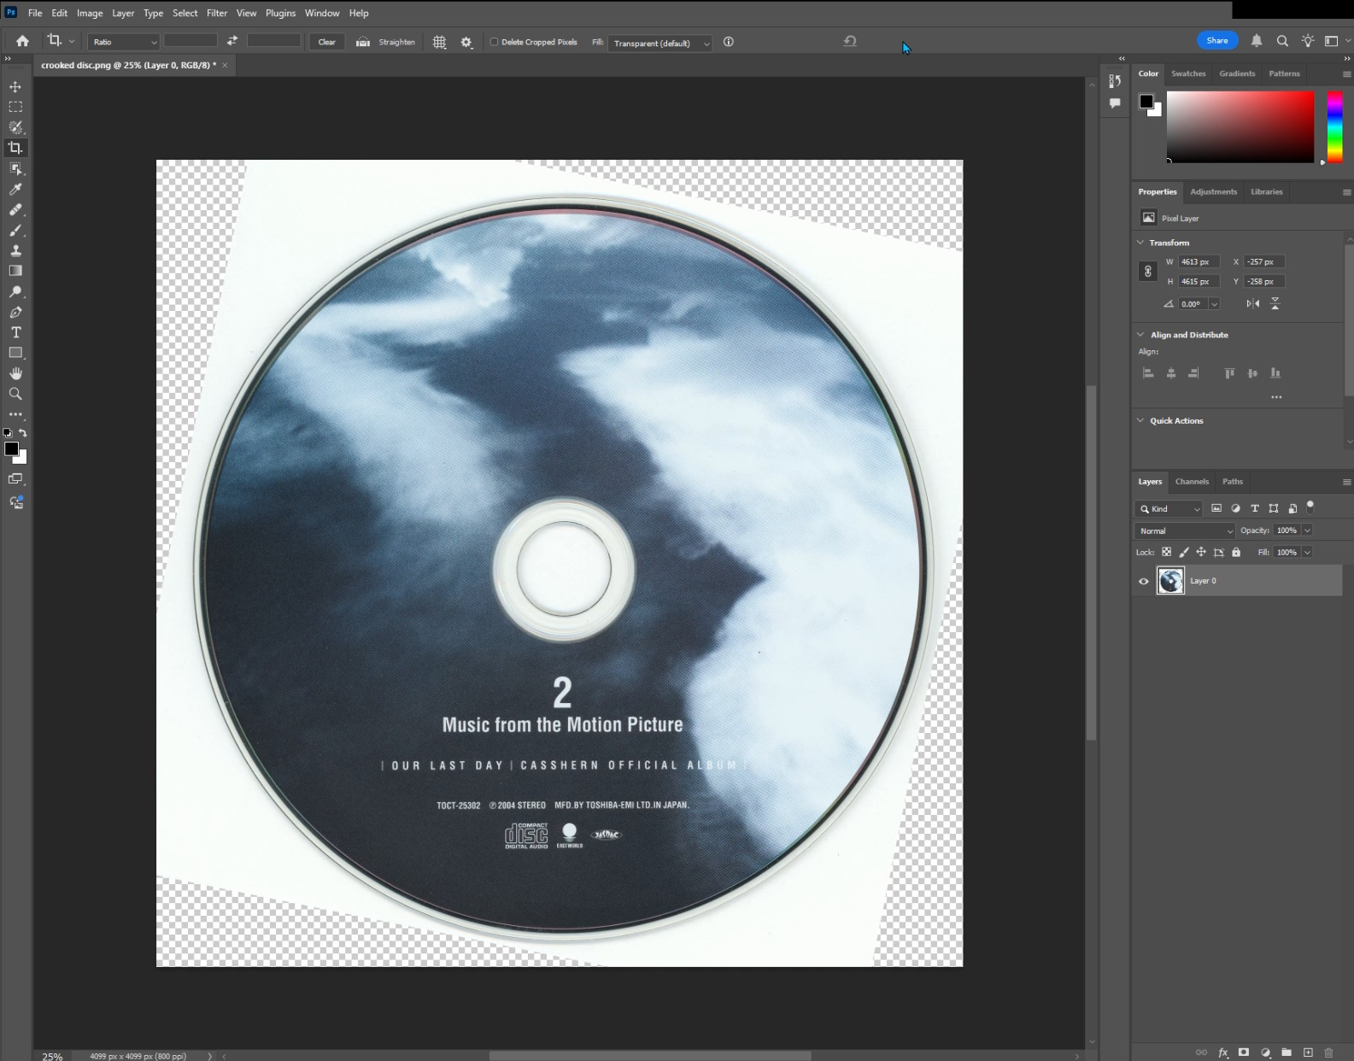Select the Hand tool

[15, 373]
